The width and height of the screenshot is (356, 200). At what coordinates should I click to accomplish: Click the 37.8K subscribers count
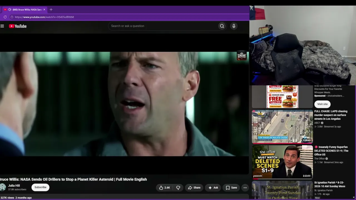point(17,189)
